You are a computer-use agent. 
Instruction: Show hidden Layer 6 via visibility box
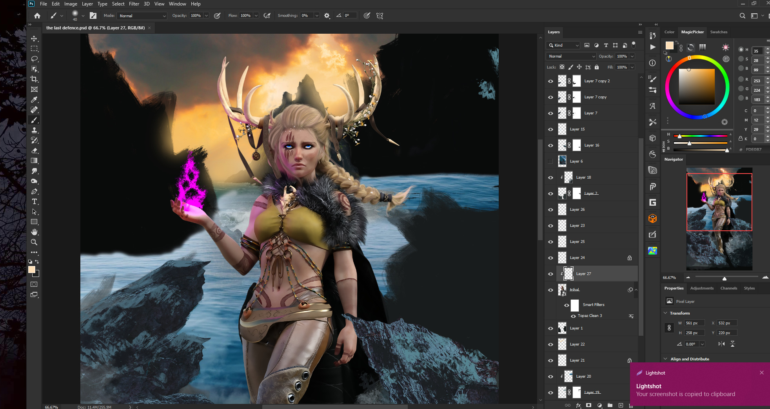(550, 161)
